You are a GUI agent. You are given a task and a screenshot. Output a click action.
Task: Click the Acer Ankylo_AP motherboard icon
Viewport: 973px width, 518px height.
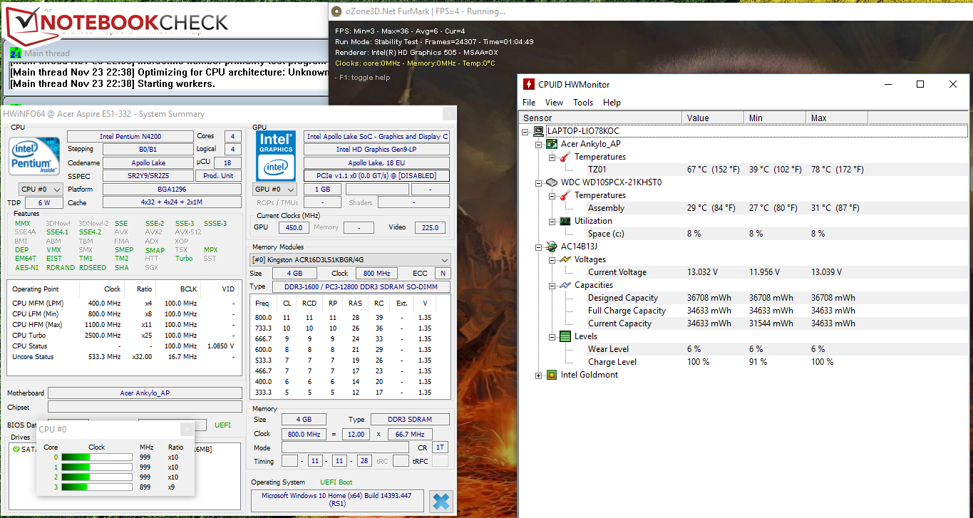point(552,144)
